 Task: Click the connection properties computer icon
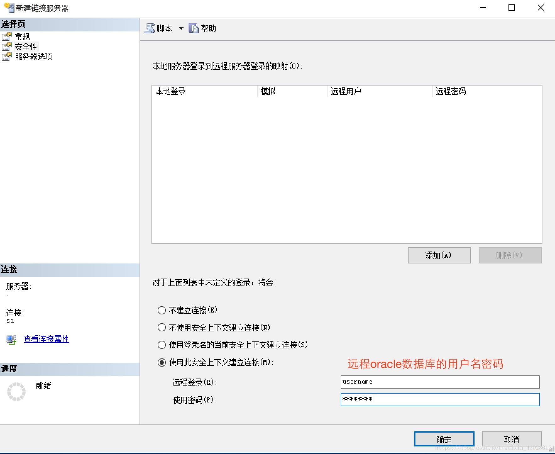point(12,339)
